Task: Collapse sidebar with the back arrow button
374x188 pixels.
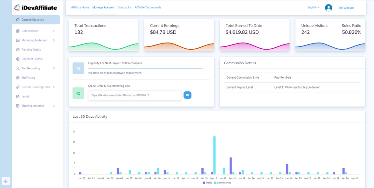Action: tap(6, 181)
